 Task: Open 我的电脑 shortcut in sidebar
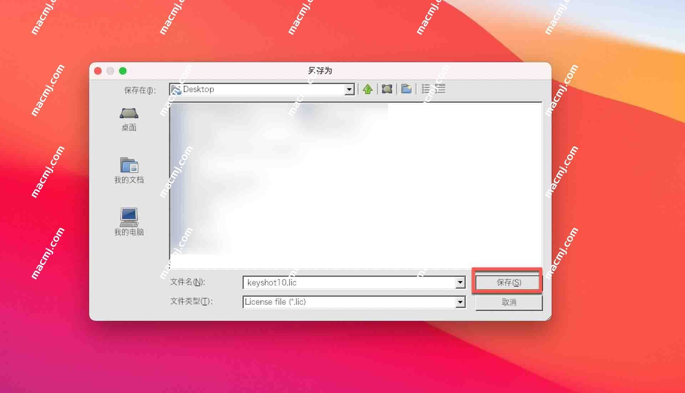click(129, 222)
